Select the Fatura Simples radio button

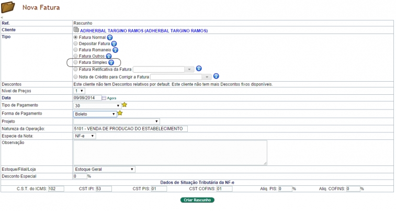click(76, 62)
